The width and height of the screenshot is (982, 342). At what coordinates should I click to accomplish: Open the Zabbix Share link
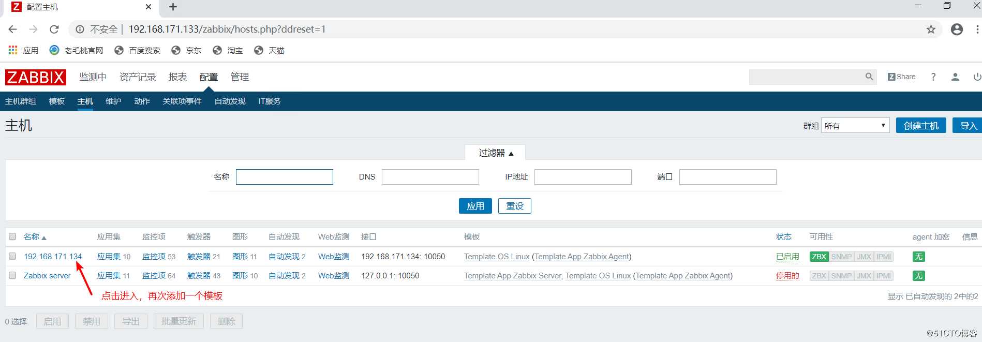tap(901, 77)
